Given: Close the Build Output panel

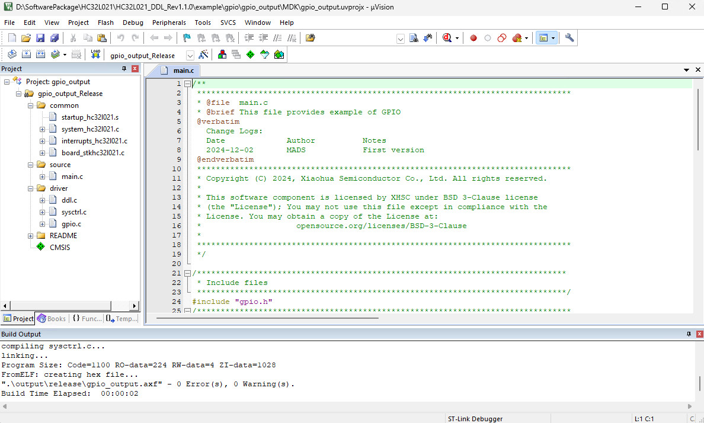Looking at the screenshot, I should (x=699, y=334).
